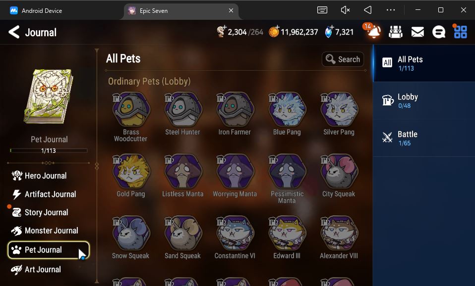The width and height of the screenshot is (475, 286).
Task: Open the notifications bell icon
Action: point(372,32)
